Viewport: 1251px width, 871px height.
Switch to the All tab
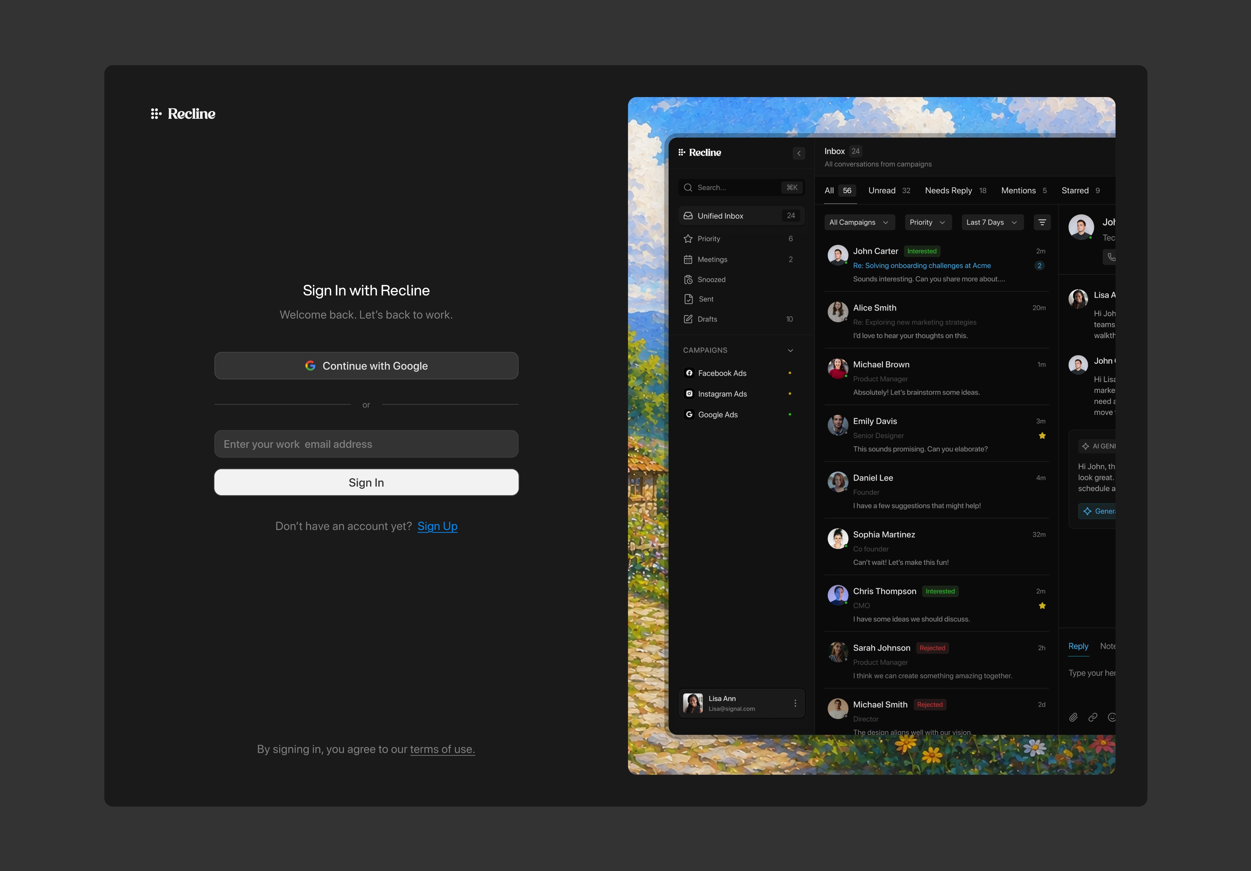tap(840, 191)
